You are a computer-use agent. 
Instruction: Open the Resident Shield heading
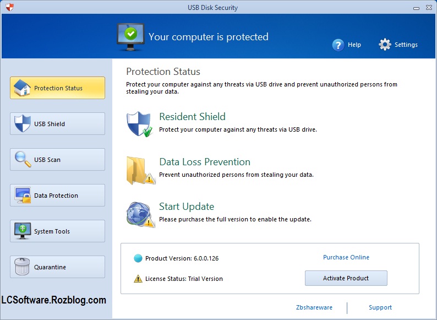[192, 117]
